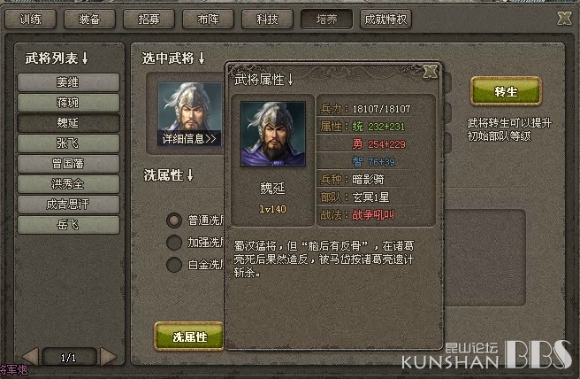The height and width of the screenshot is (379, 580).
Task: Select general 姜维 from the list
Action: click(x=68, y=82)
